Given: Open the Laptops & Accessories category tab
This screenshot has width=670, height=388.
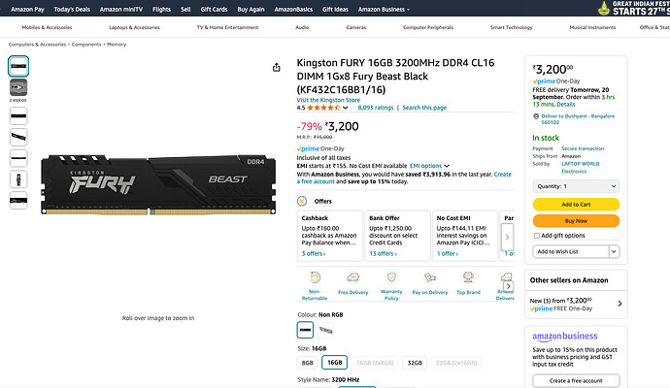Looking at the screenshot, I should pos(134,27).
